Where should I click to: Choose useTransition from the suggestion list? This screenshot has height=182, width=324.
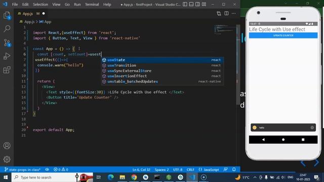(x=162, y=65)
